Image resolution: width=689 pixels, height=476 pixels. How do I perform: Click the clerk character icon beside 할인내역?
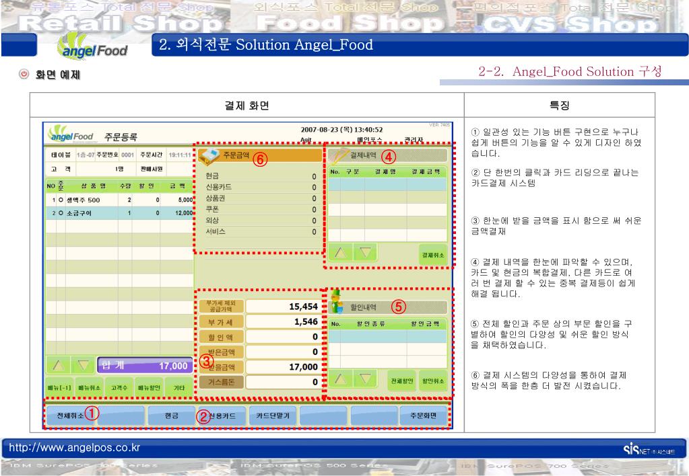pyautogui.click(x=337, y=302)
